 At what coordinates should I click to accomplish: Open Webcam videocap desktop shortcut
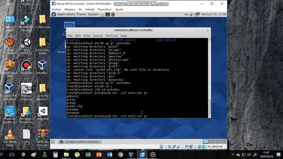point(27,92)
